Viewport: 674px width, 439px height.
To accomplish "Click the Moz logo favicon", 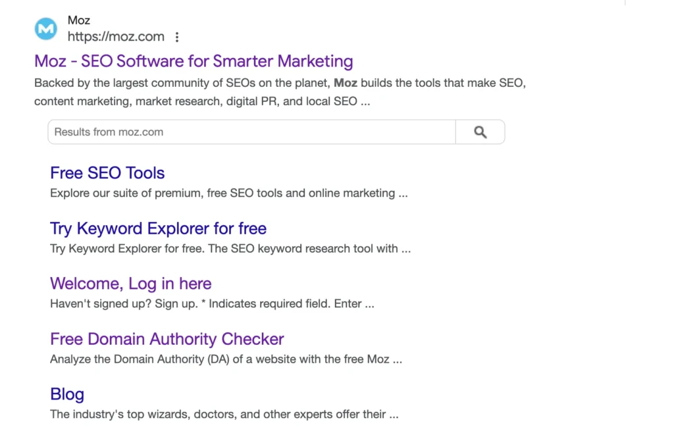I will click(46, 29).
